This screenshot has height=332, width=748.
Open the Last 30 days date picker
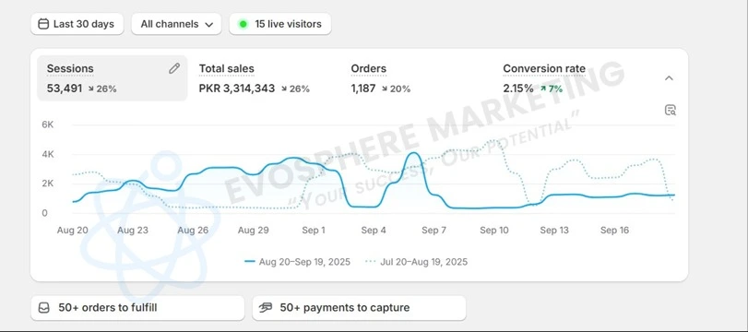pyautogui.click(x=77, y=24)
